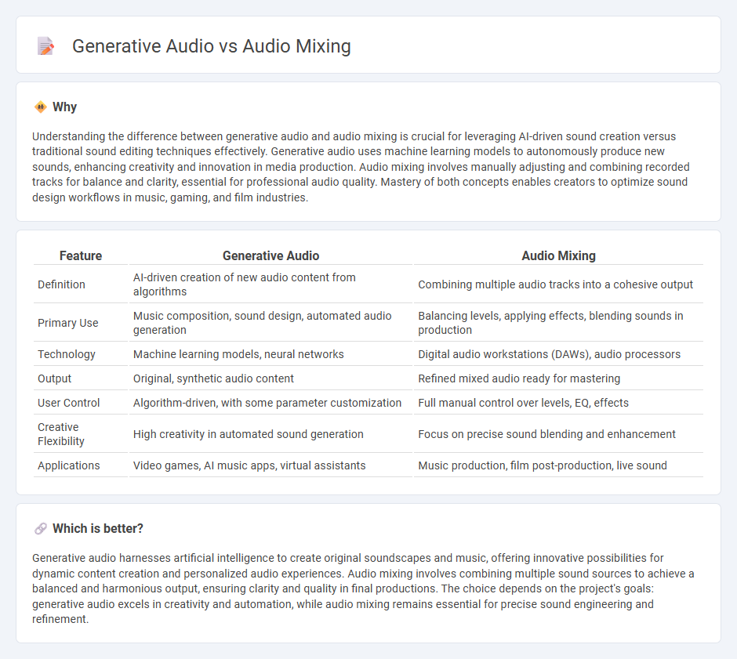
Task: Click the Primary Use row label
Action: click(67, 323)
